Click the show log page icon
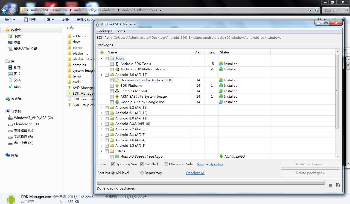 click(338, 185)
